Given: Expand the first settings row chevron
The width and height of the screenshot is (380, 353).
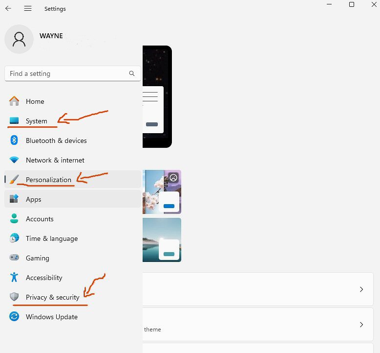Looking at the screenshot, I should point(361,289).
